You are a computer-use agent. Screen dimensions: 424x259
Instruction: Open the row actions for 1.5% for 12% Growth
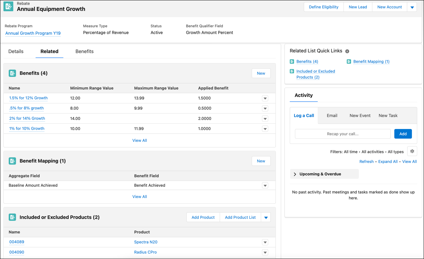(265, 98)
